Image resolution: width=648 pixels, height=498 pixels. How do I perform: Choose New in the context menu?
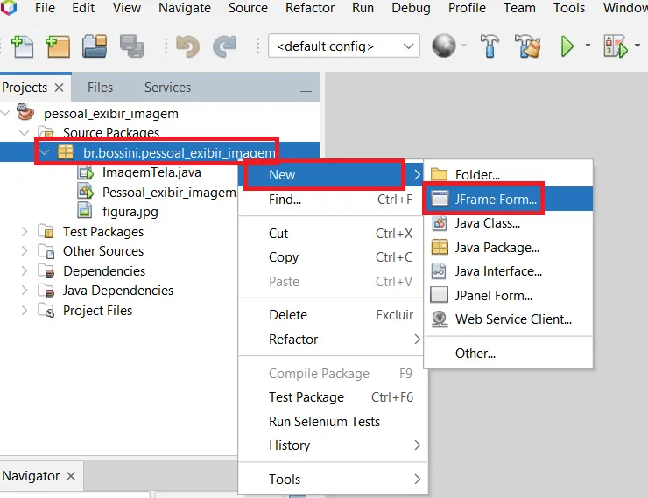[x=331, y=175]
